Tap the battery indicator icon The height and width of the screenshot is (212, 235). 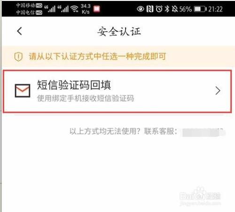click(200, 9)
